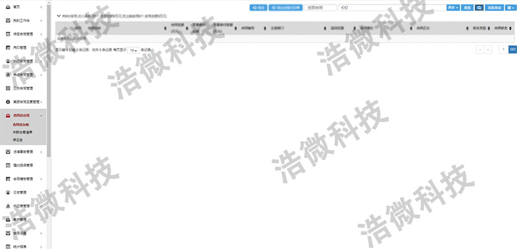Screen dimensions: 517x249
Task: Click the 我的工作台 sidebar icon
Action: 8,21
